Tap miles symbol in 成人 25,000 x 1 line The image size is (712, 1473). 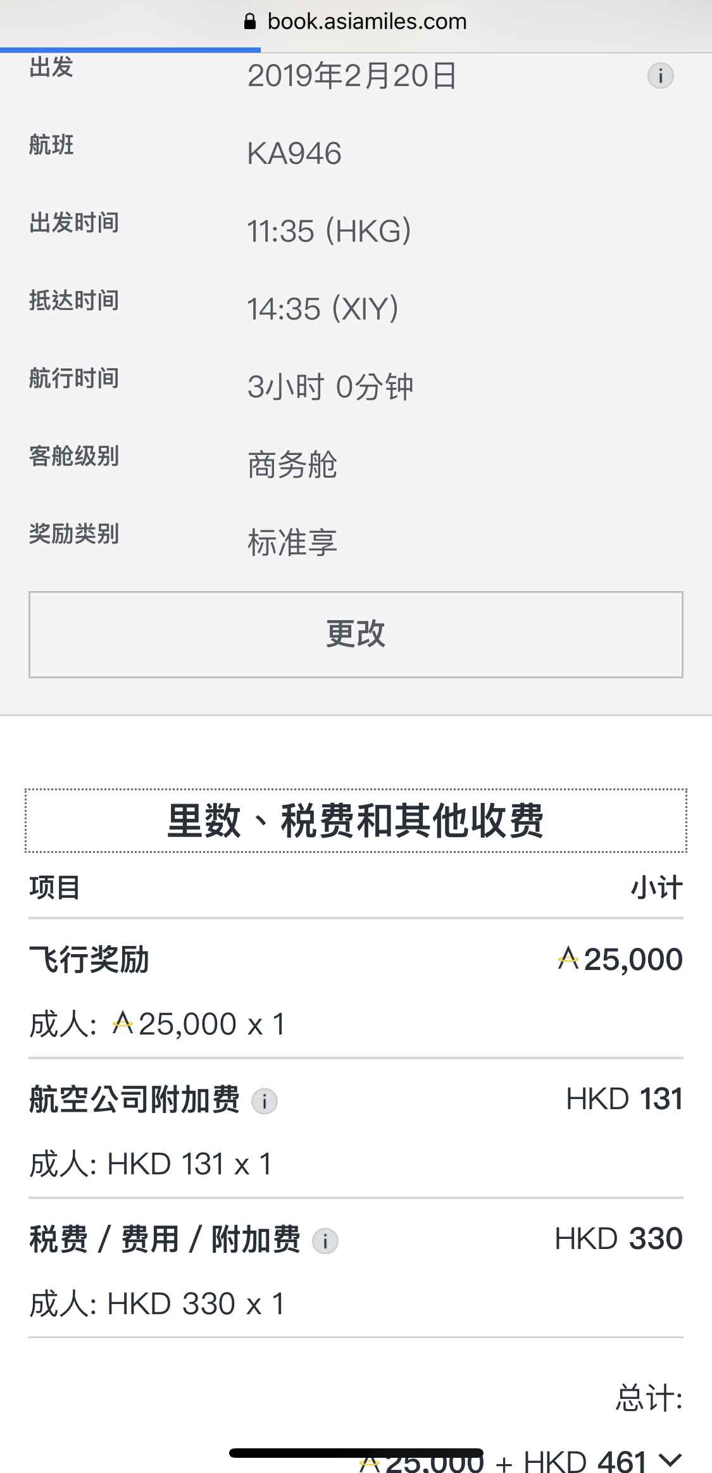[122, 1022]
